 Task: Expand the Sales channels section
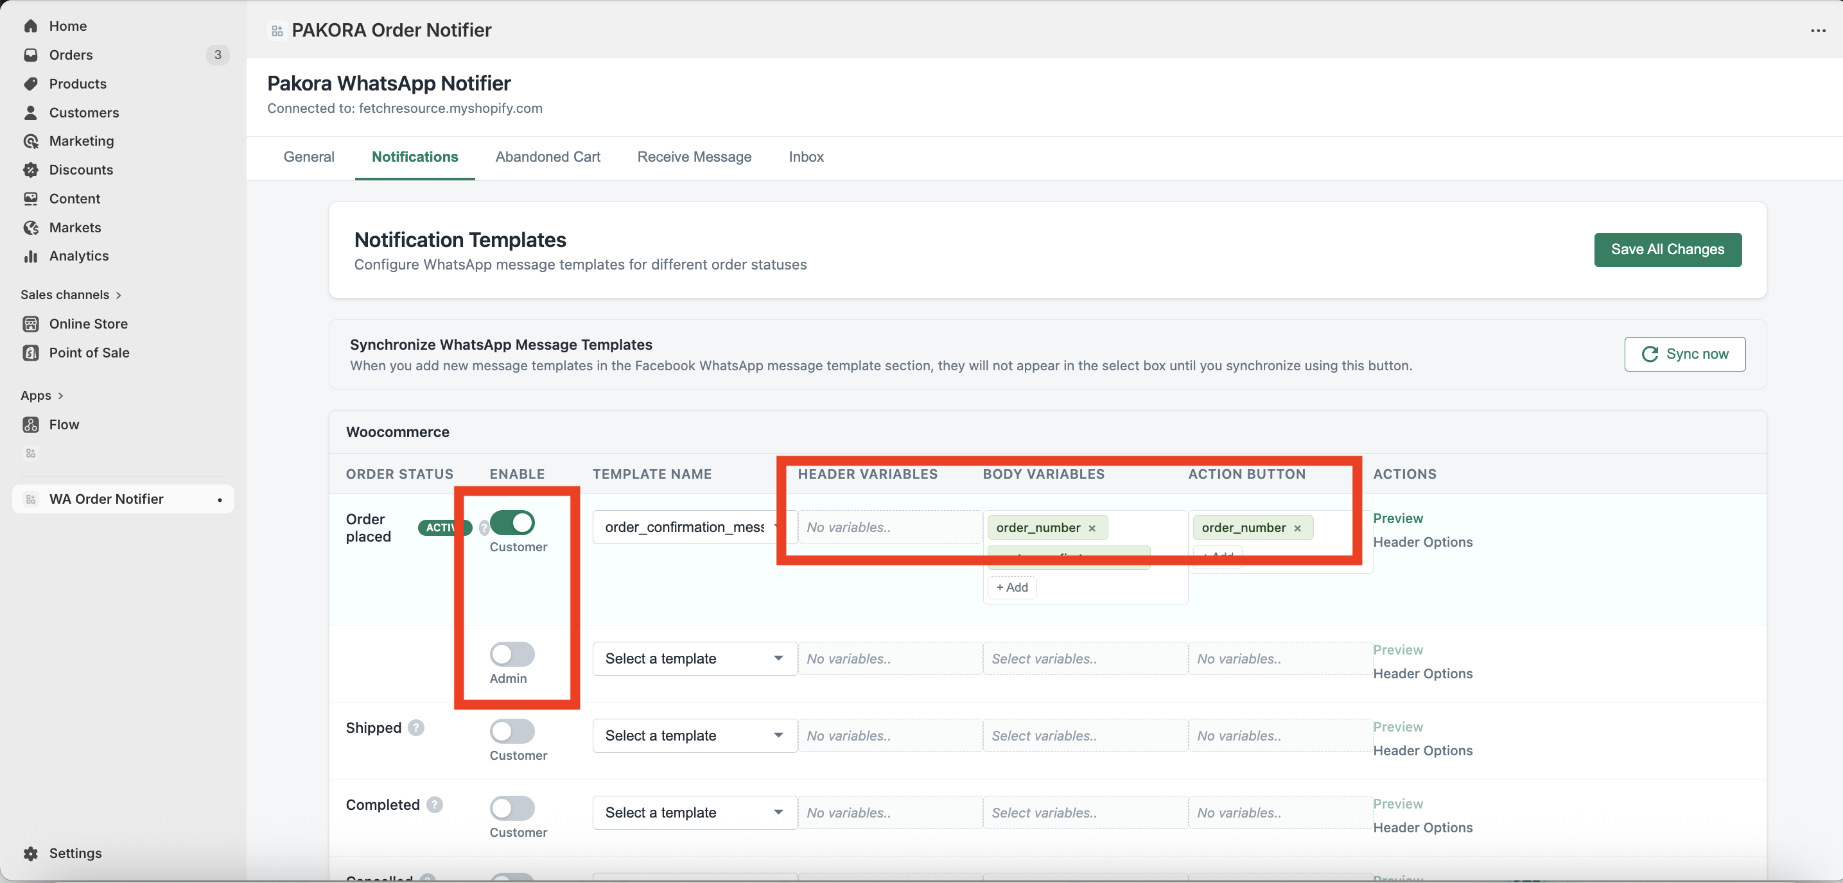click(x=71, y=295)
